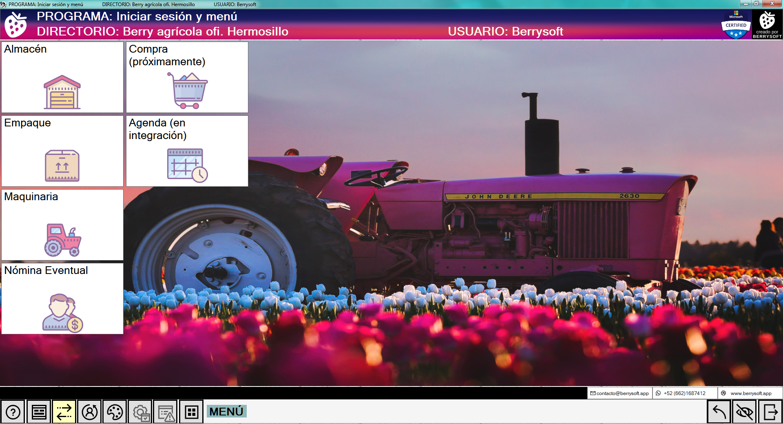Click the form layout icon in the toolbar
Viewport: 783px width, 424px height.
click(39, 411)
